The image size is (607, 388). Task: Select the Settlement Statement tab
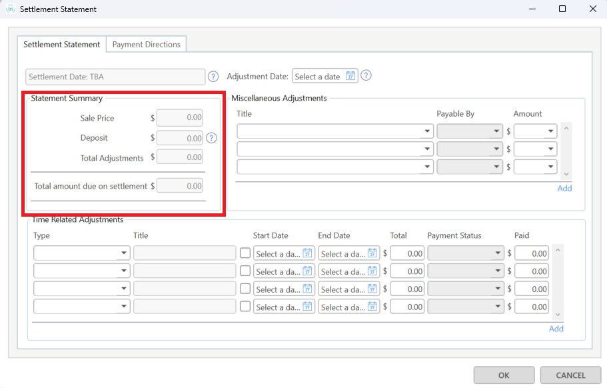click(x=61, y=45)
